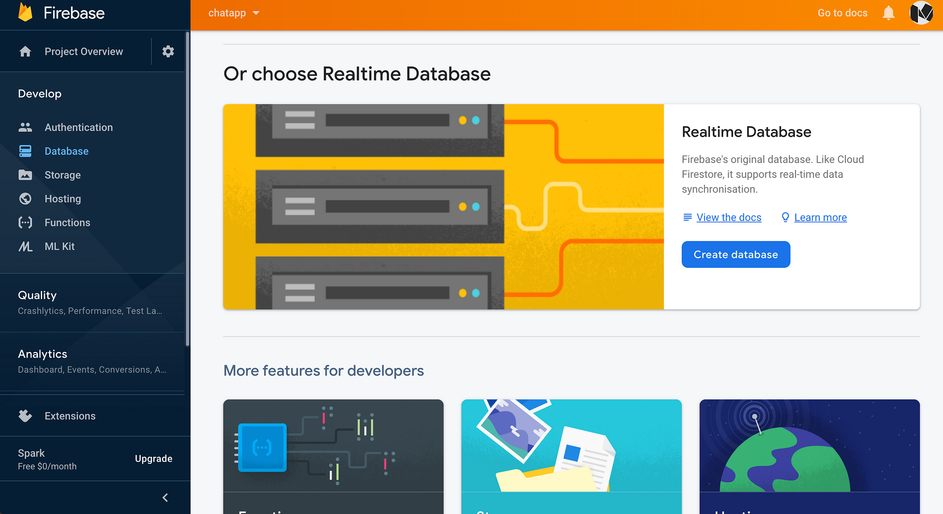
Task: Open the Storage feature card
Action: point(571,457)
